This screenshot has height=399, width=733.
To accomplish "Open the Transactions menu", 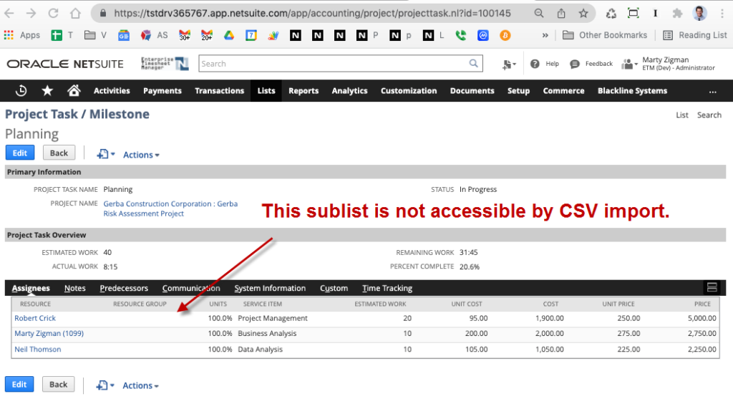I will [x=219, y=91].
